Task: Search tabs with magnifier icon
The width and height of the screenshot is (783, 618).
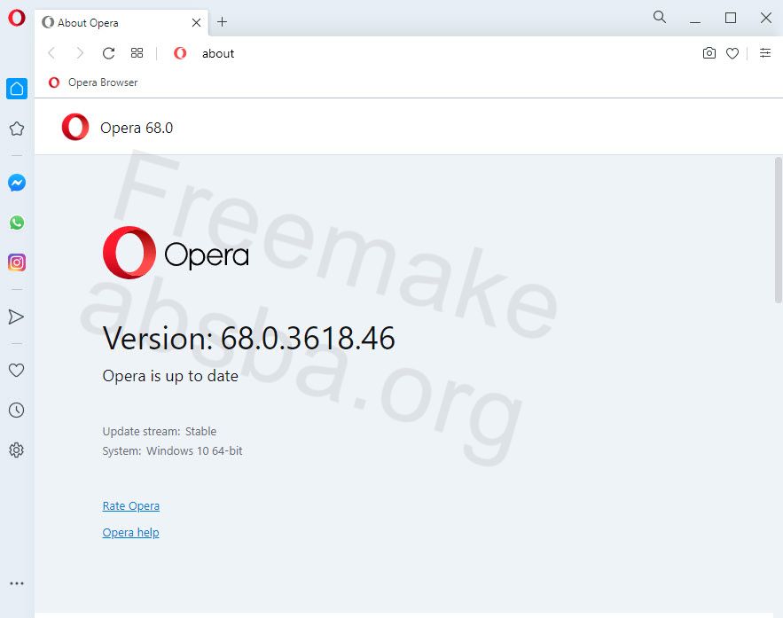Action: (x=660, y=18)
